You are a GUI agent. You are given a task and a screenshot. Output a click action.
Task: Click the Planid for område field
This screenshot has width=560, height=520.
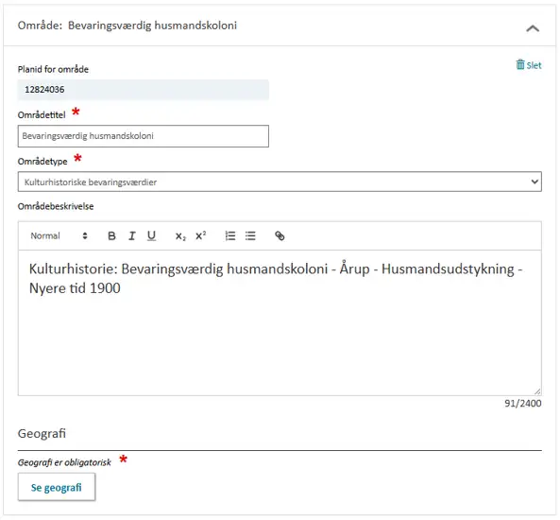point(144,90)
